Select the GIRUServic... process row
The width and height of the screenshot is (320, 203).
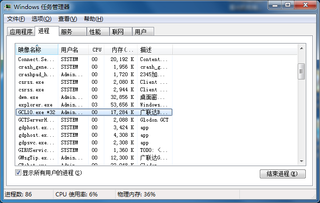click(94, 150)
